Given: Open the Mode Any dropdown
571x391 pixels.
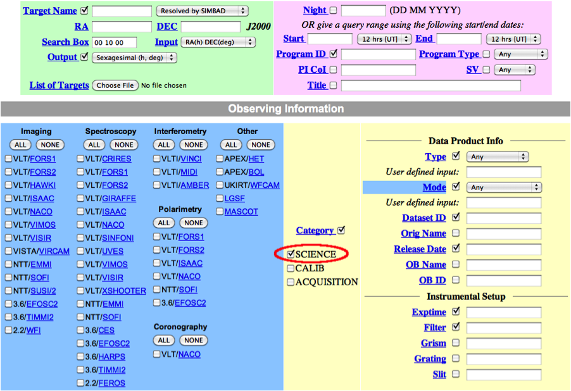Looking at the screenshot, I should point(504,187).
